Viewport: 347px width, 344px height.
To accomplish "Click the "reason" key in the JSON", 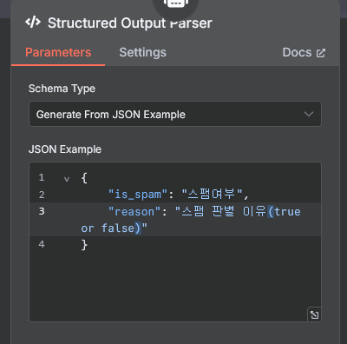I will pyautogui.click(x=134, y=212).
